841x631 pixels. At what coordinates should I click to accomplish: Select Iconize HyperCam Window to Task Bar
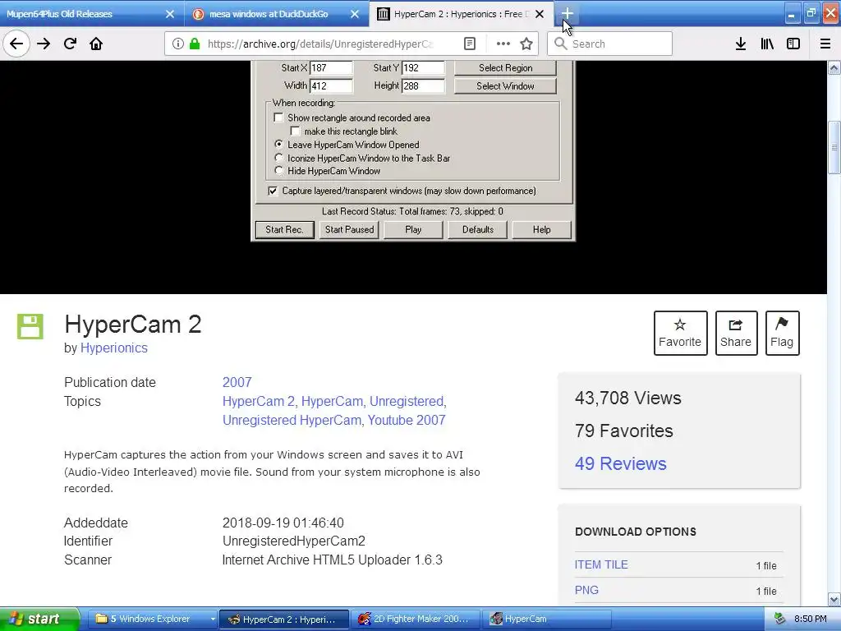pyautogui.click(x=278, y=158)
